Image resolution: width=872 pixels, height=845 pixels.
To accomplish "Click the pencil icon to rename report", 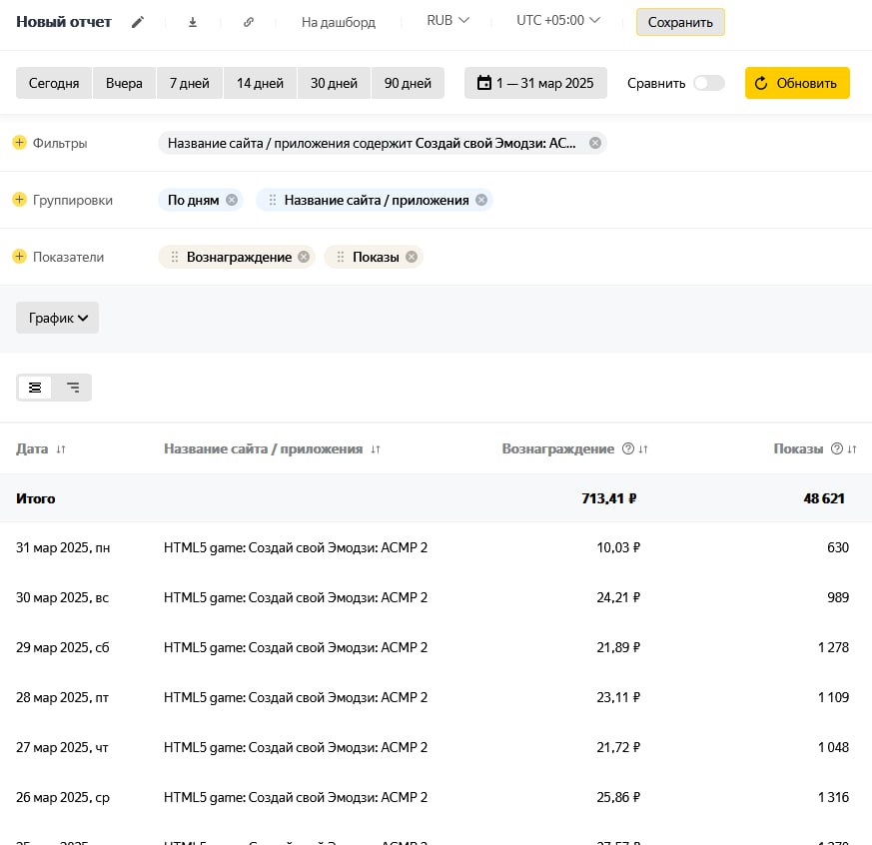I will [138, 22].
